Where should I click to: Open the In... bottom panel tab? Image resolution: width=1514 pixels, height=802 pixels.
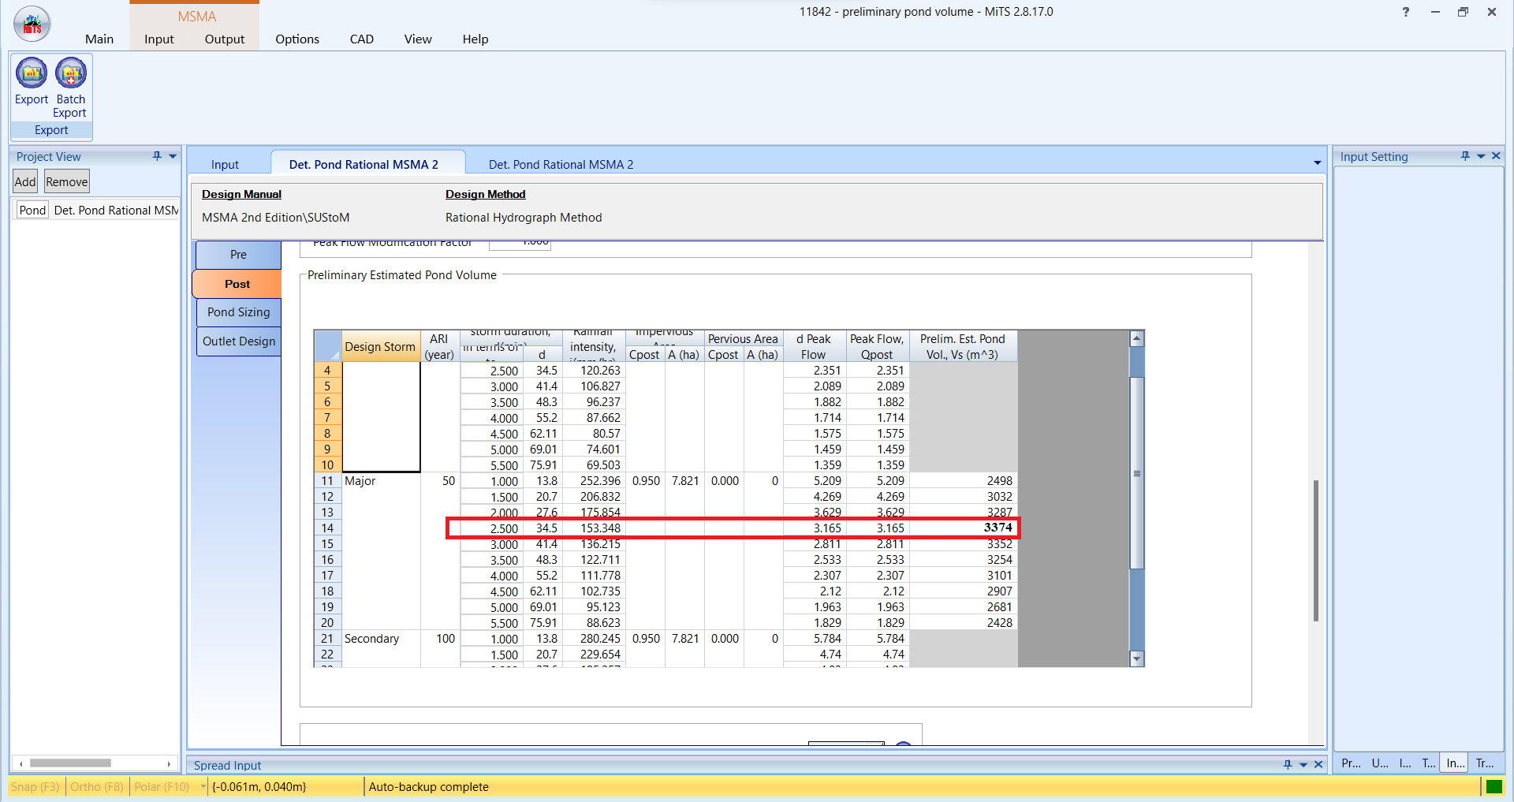pyautogui.click(x=1455, y=763)
